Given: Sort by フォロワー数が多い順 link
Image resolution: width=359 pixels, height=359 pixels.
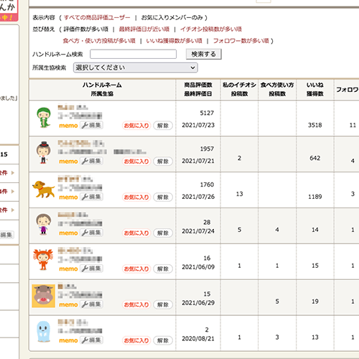Looking at the screenshot, I should point(241,41).
